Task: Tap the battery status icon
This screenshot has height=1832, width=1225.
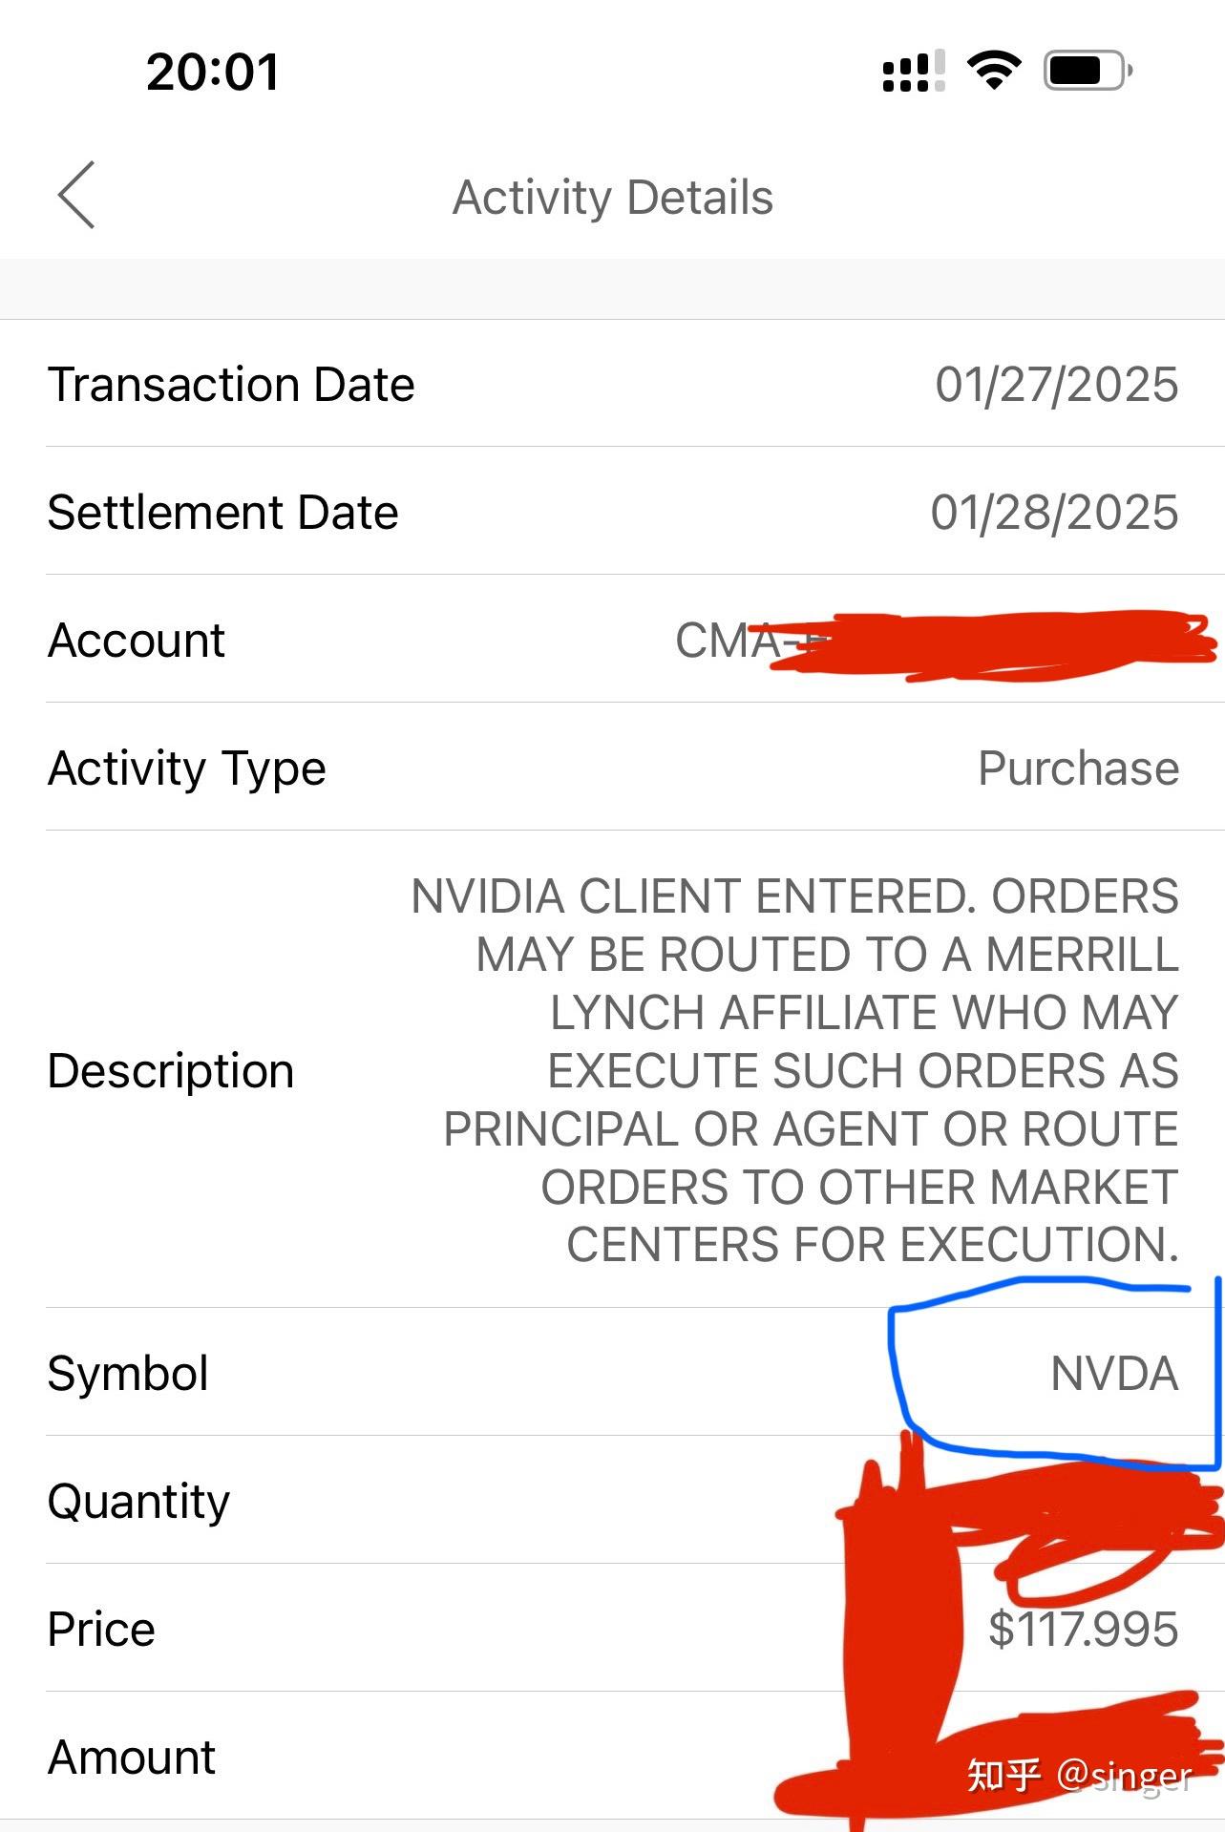Action: click(x=1088, y=71)
